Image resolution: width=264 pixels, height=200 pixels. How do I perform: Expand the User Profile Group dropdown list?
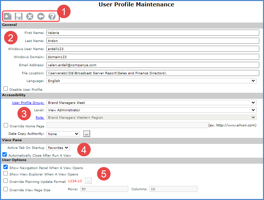(151, 103)
